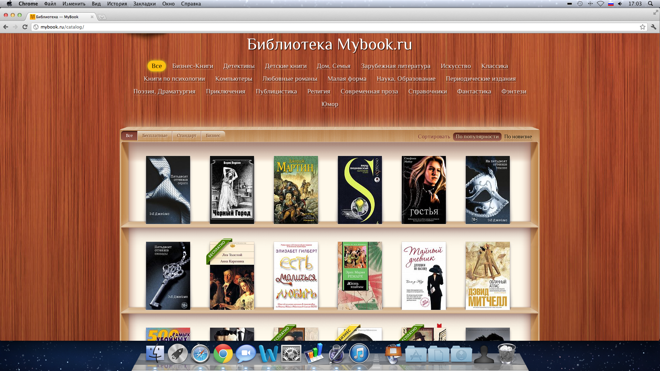Open Finder from the dock
660x371 pixels.
pyautogui.click(x=155, y=353)
